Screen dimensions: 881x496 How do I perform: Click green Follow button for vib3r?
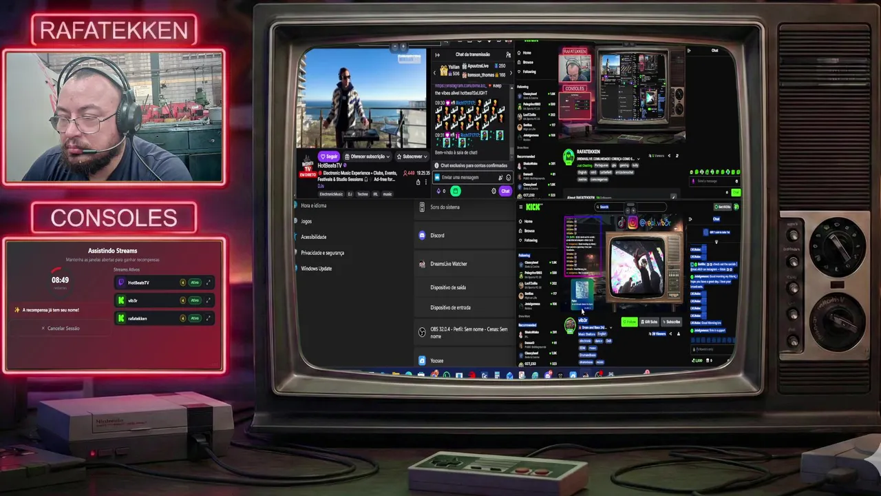630,322
